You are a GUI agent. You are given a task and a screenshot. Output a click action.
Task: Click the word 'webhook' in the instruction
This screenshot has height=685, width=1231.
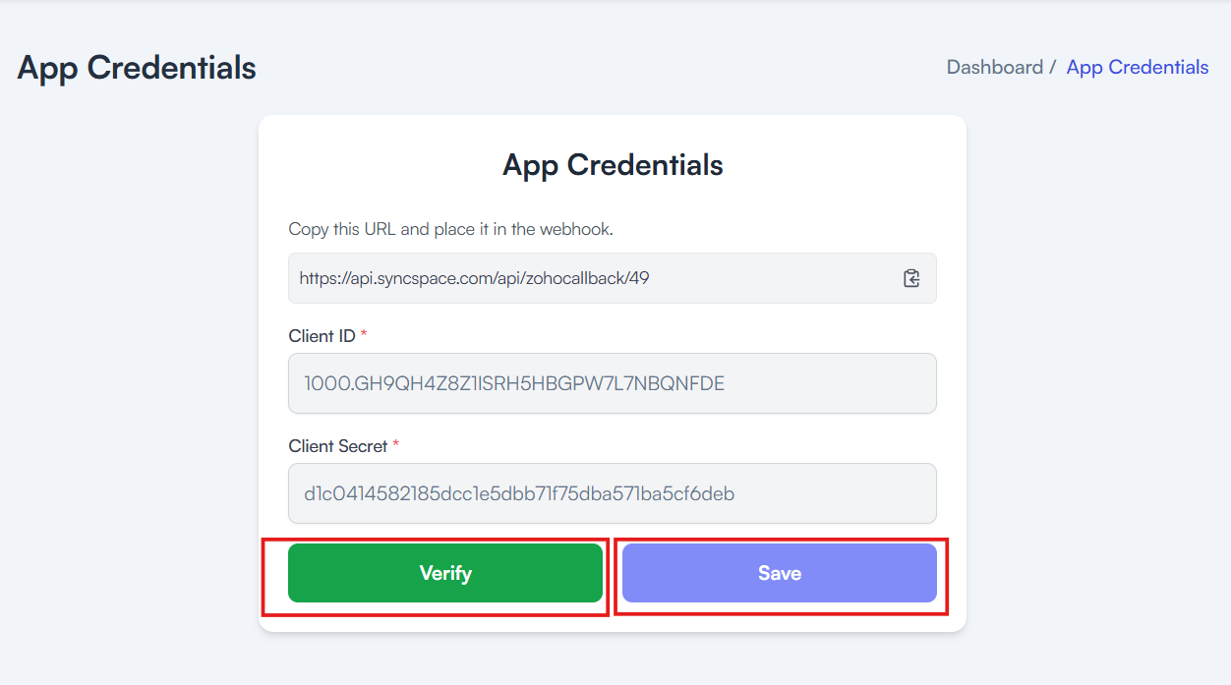click(x=579, y=229)
